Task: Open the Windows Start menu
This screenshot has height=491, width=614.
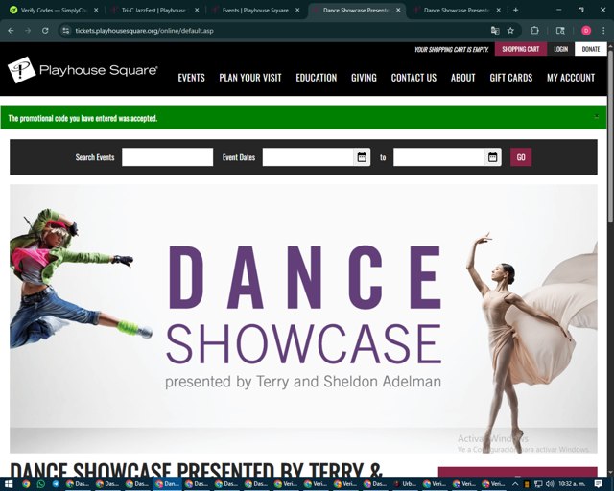Action: (x=9, y=484)
